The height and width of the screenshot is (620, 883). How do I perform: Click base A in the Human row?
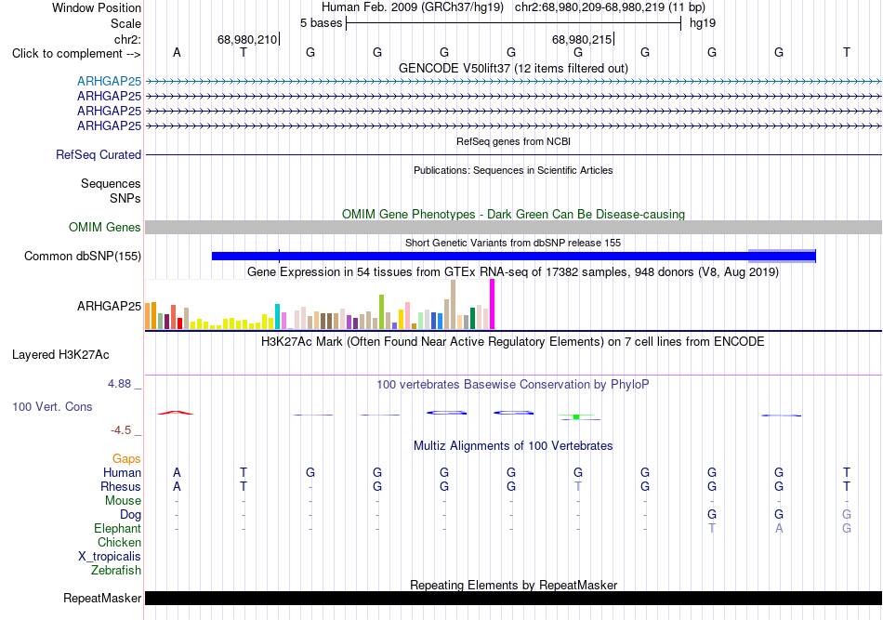pyautogui.click(x=177, y=472)
